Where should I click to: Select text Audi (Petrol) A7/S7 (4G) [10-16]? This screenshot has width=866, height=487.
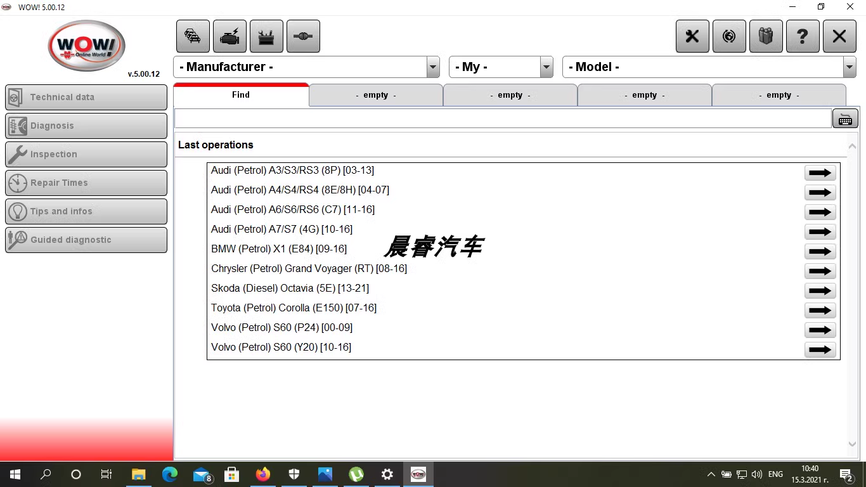(x=281, y=230)
